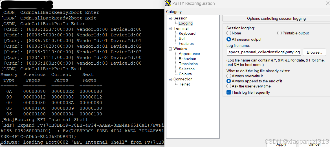Open the Telnet settings category

[184, 84]
